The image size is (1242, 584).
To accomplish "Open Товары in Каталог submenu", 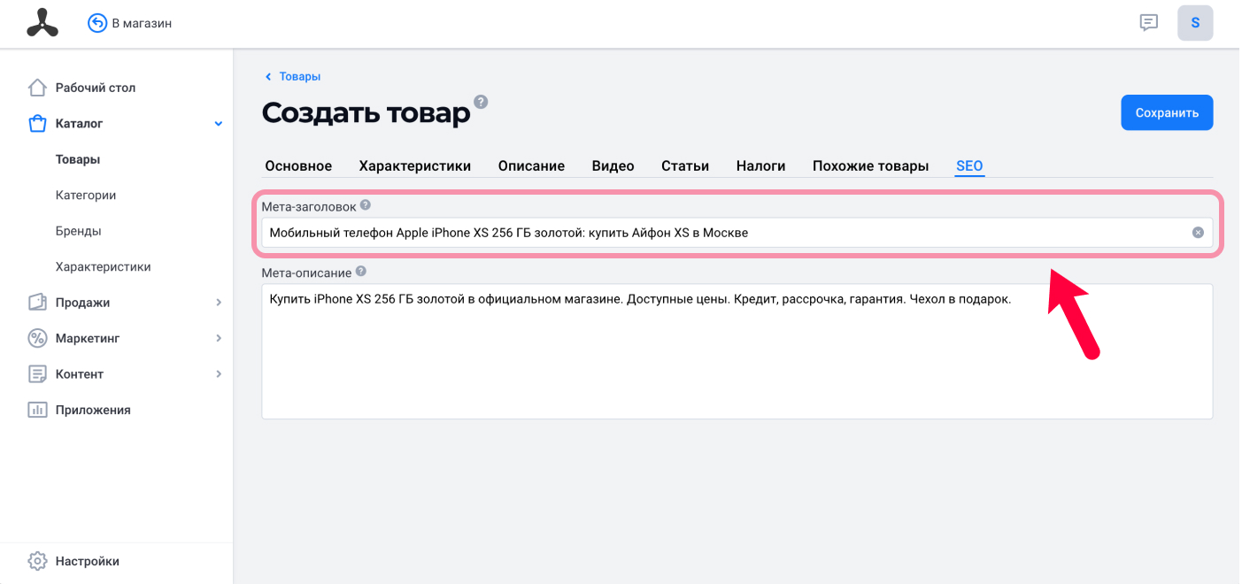I will point(78,159).
